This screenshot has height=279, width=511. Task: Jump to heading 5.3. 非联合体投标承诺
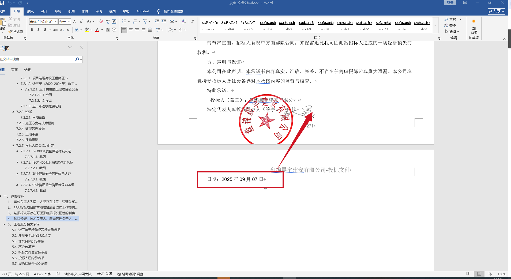[28, 241]
